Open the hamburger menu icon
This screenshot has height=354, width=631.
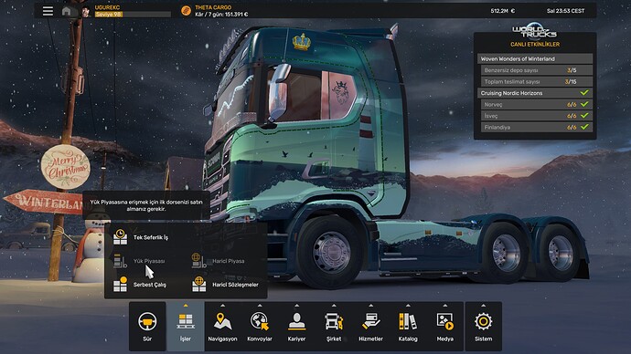point(48,11)
